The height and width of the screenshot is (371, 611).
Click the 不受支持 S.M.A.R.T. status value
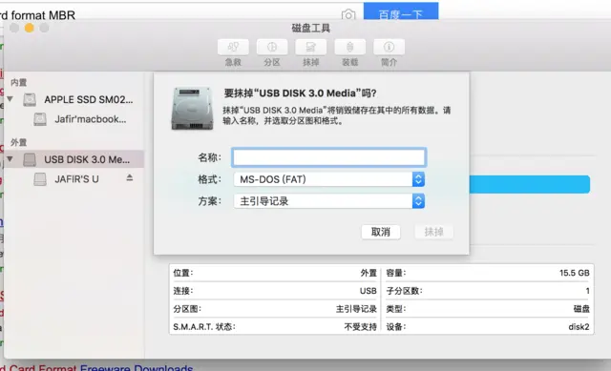(x=361, y=326)
